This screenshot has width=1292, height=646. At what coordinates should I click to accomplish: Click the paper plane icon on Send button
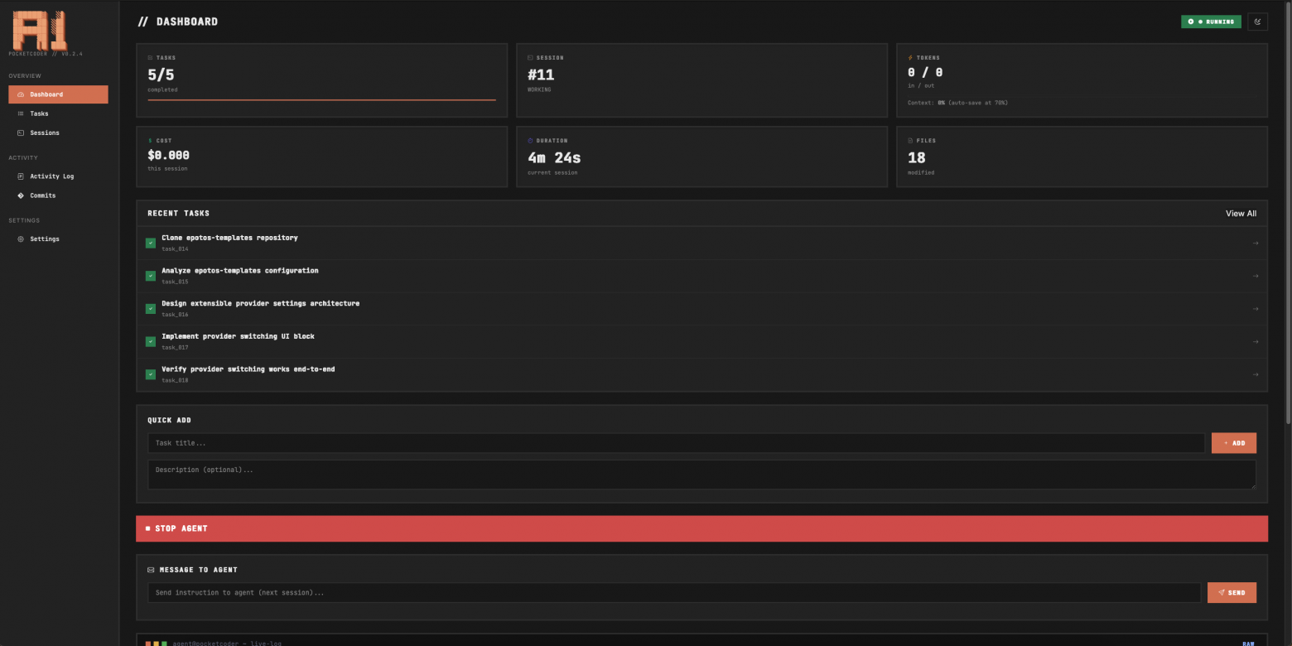(x=1221, y=593)
